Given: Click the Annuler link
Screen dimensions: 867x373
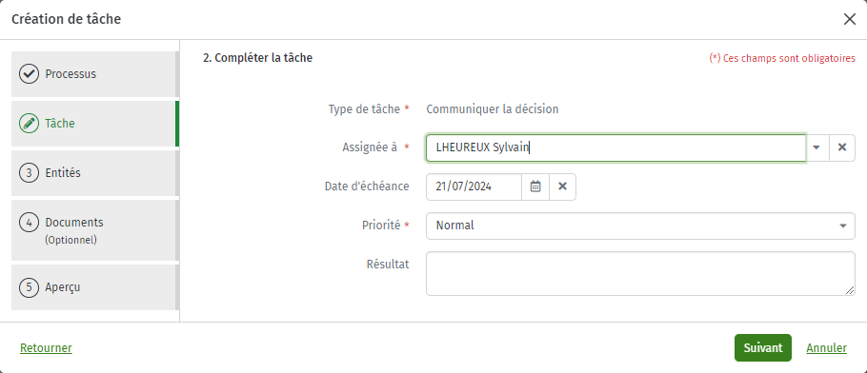Looking at the screenshot, I should click(x=827, y=348).
